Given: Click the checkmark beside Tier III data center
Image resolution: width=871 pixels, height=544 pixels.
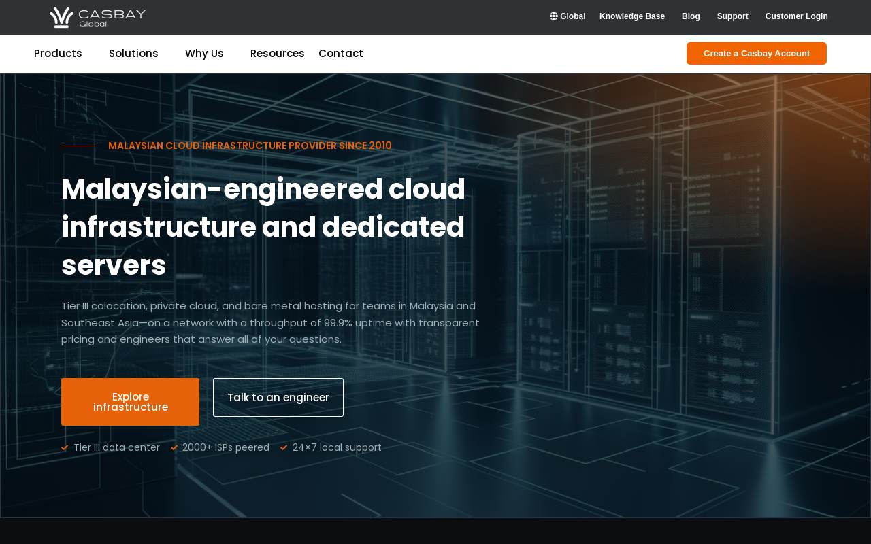Looking at the screenshot, I should (x=65, y=447).
